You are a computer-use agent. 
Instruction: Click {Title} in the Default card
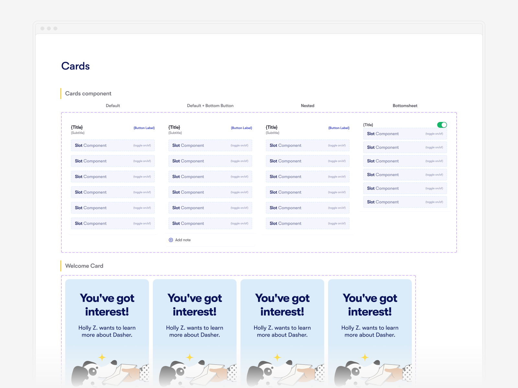click(x=77, y=127)
